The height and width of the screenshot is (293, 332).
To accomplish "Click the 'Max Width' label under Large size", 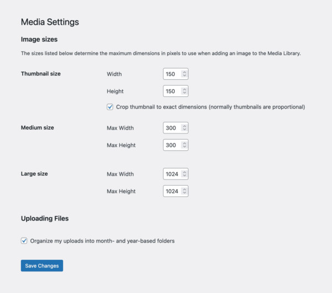I will click(120, 174).
